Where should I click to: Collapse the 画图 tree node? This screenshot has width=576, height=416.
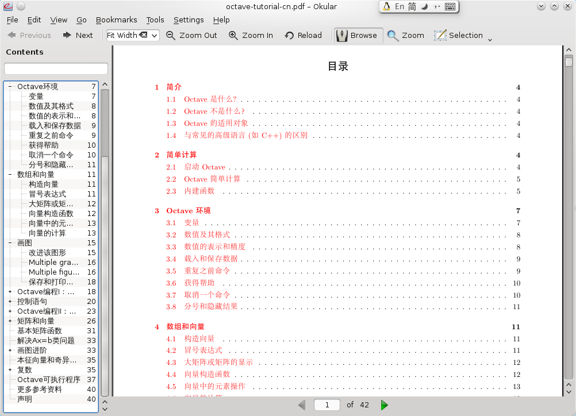point(10,242)
